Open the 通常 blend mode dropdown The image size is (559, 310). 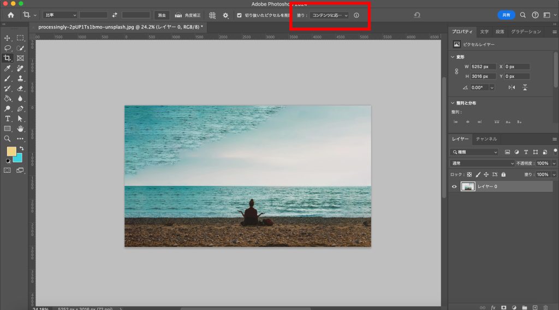click(482, 163)
